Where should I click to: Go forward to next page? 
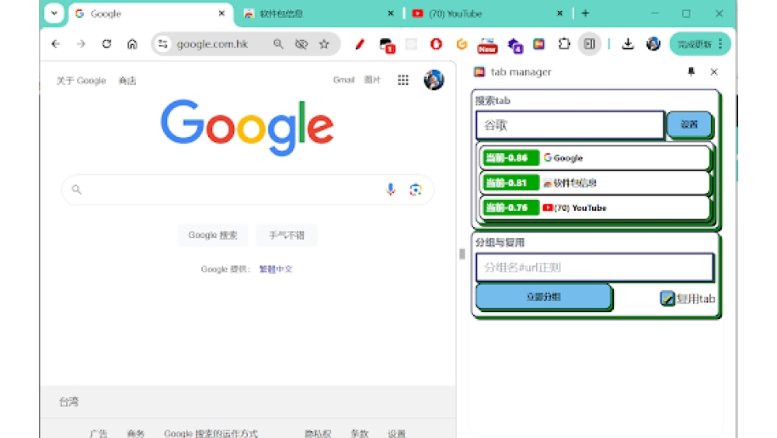pos(82,44)
